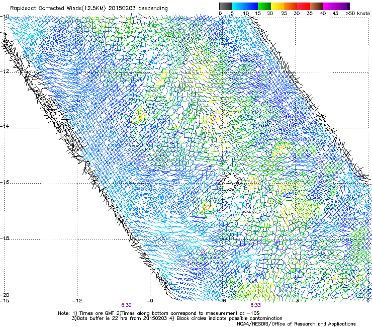
Task: Click the orange 25-30 knots legend swatch
Action: (291, 6)
